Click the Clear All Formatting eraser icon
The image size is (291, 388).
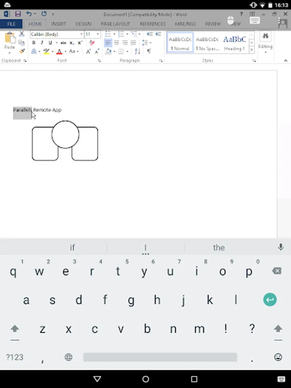point(92,43)
